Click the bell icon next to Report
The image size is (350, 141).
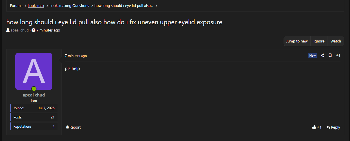(67, 127)
